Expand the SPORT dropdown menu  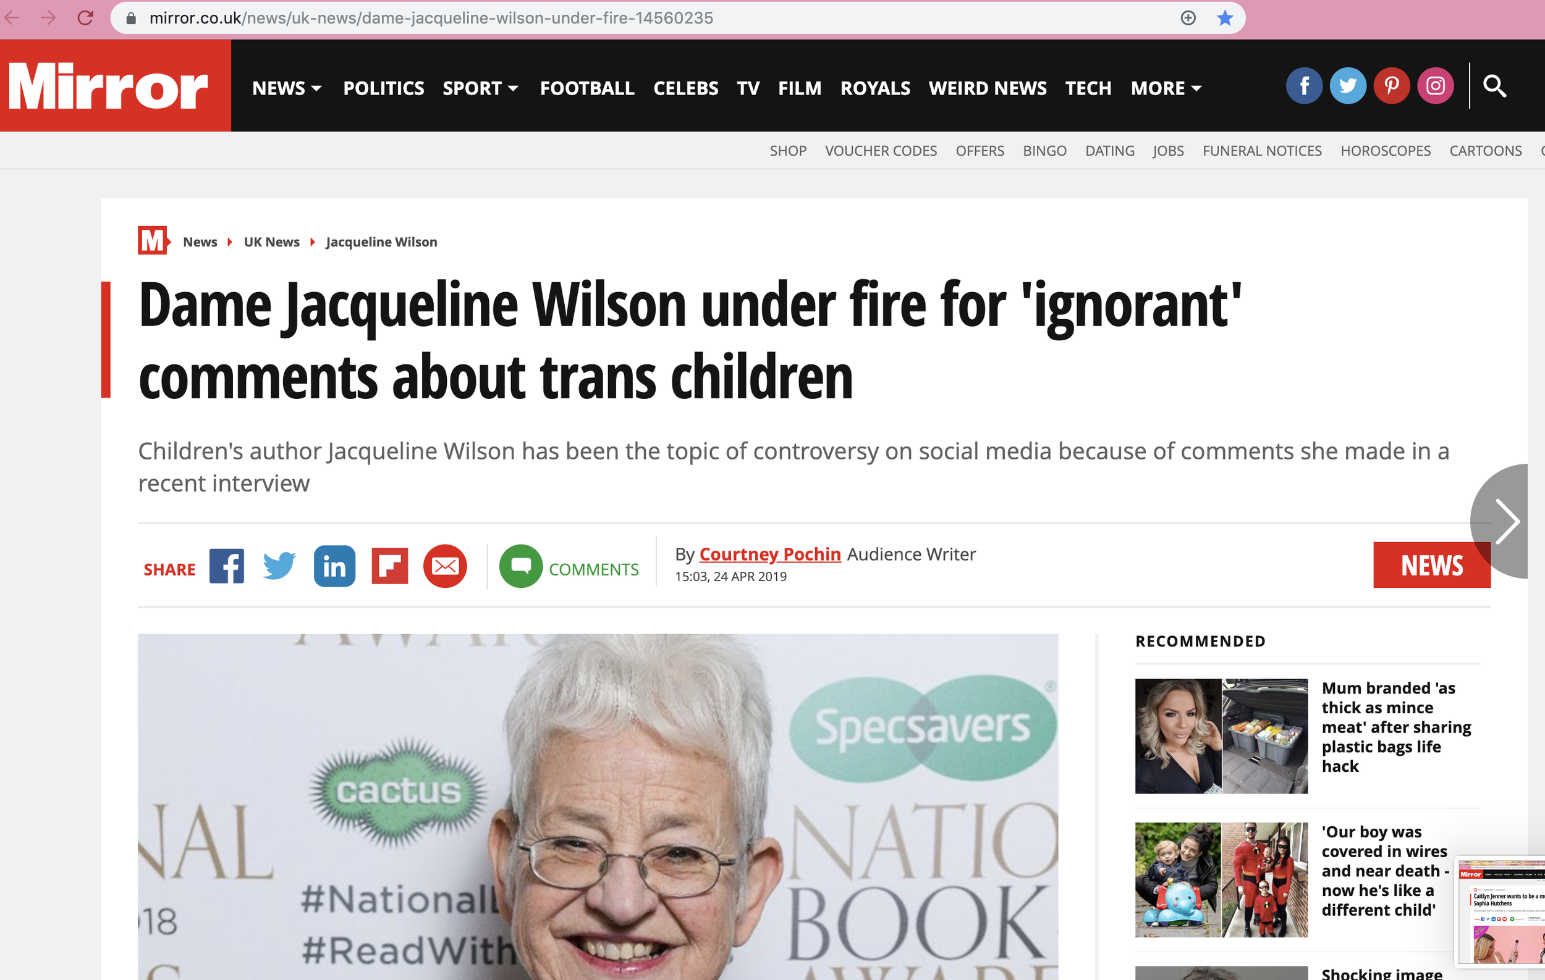tap(481, 88)
